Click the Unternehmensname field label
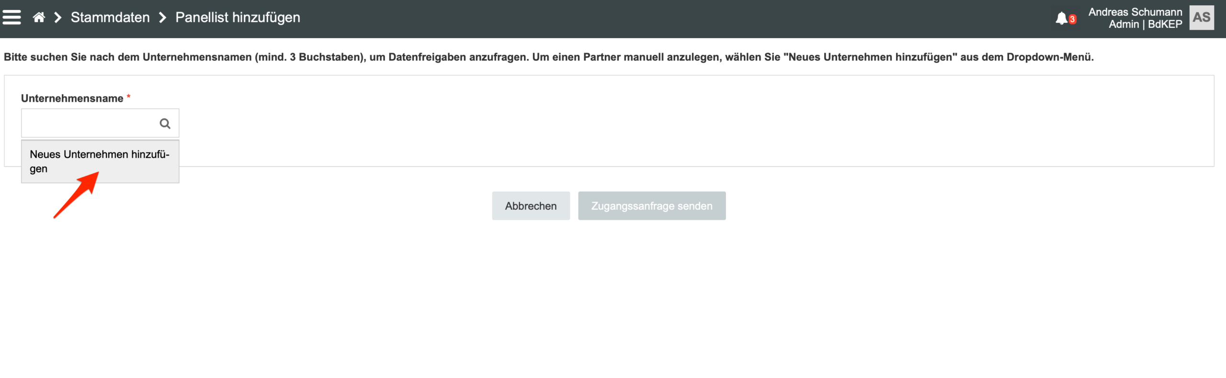This screenshot has height=378, width=1226. [72, 98]
